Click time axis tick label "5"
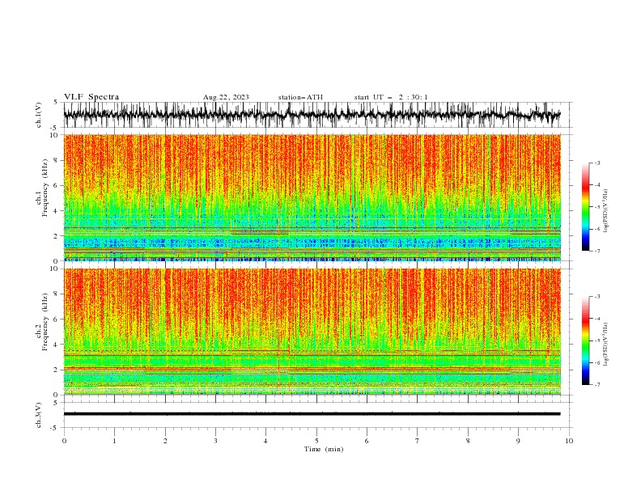 tap(316, 441)
